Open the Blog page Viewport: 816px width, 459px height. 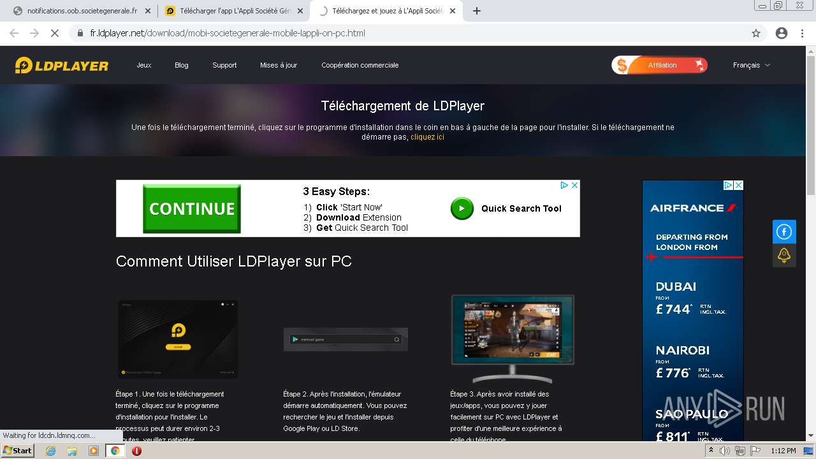tap(182, 65)
